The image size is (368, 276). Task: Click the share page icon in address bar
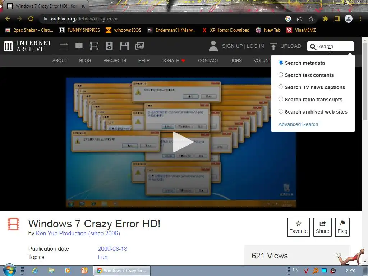(x=300, y=19)
